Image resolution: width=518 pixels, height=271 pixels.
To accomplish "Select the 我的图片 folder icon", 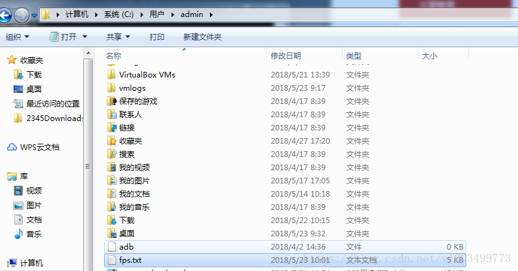I will click(111, 180).
